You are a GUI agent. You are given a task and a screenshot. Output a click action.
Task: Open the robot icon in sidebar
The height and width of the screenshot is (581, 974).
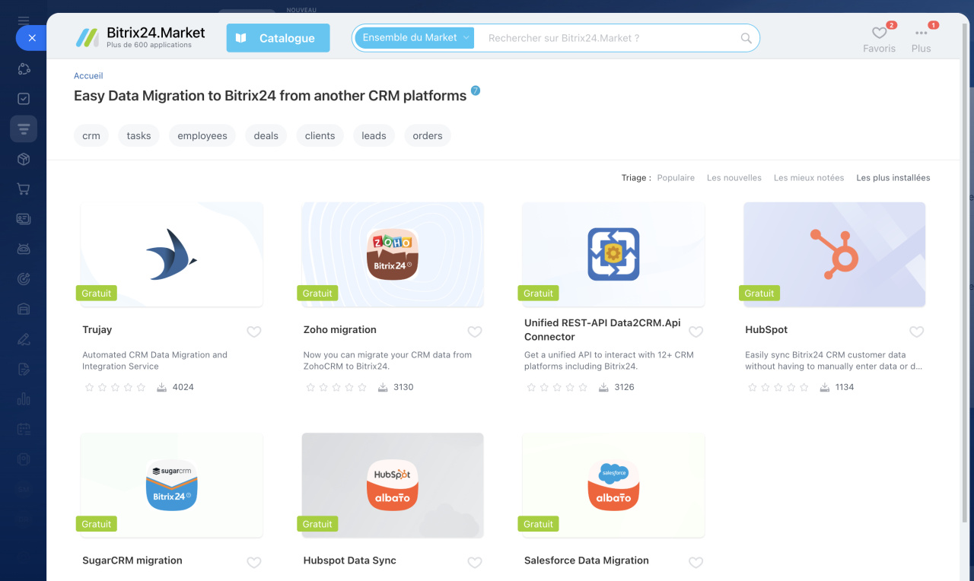coord(24,249)
